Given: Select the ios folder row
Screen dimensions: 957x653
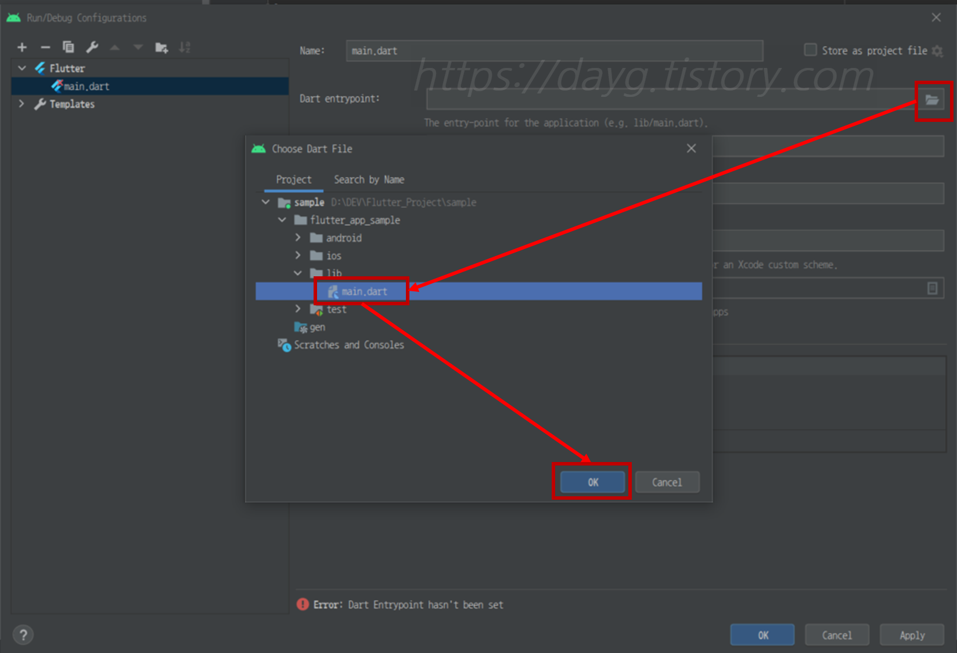Looking at the screenshot, I should pos(326,255).
